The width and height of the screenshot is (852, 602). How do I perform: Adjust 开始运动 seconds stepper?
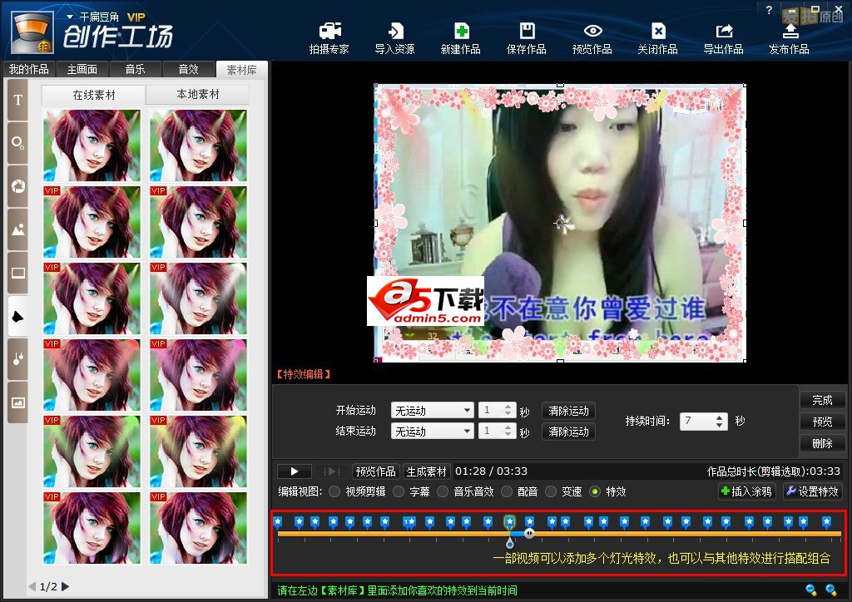click(x=508, y=411)
